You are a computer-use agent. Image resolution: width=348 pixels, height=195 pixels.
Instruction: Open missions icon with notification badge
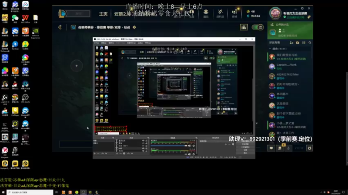(x=280, y=148)
